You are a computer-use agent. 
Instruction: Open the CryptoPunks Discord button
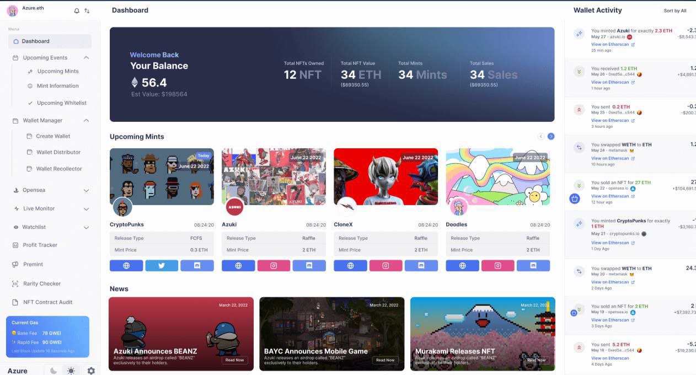coord(197,266)
